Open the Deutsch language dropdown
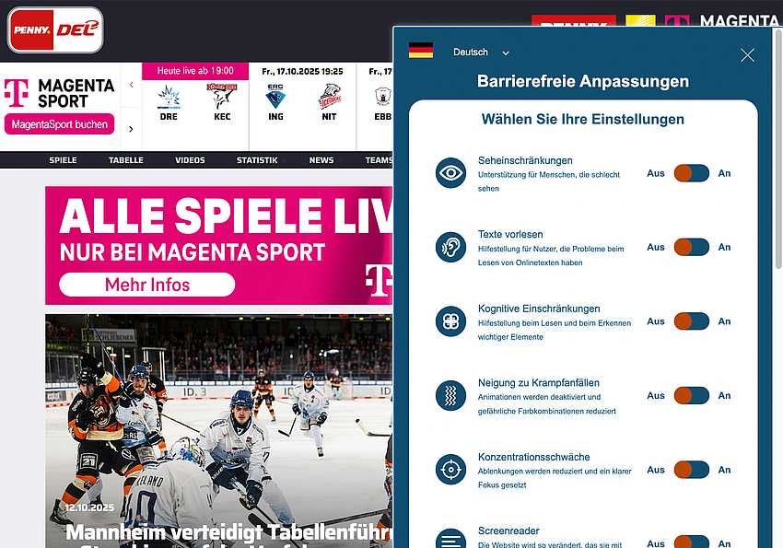The image size is (783, 548). [x=481, y=52]
